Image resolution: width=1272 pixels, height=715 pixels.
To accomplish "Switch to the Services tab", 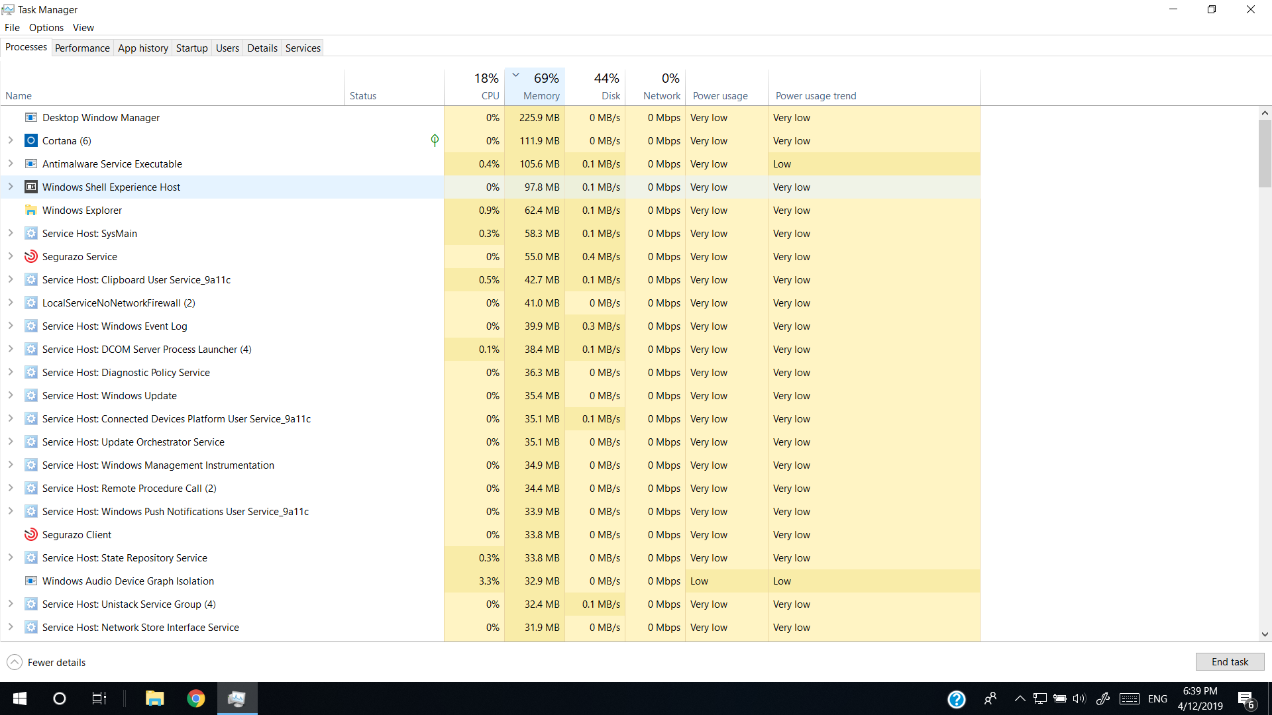I will pyautogui.click(x=303, y=48).
